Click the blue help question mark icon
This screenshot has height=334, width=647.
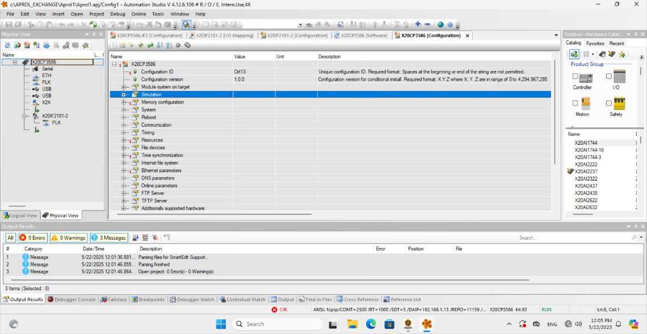(450, 25)
